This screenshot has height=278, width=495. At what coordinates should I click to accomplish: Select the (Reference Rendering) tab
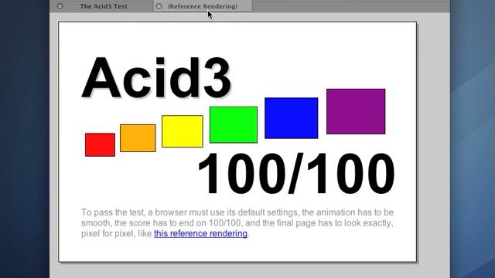tap(203, 6)
